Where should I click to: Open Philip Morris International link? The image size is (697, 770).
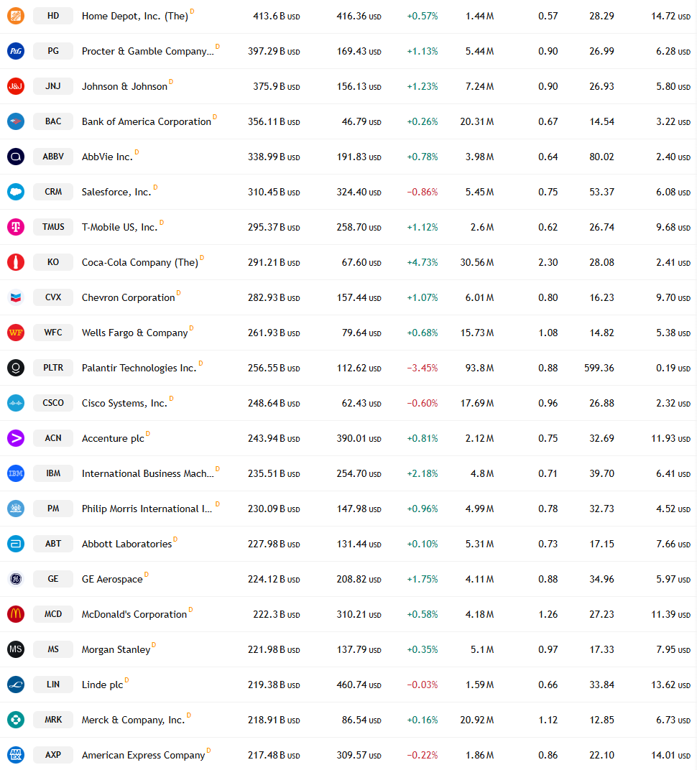[x=147, y=509]
